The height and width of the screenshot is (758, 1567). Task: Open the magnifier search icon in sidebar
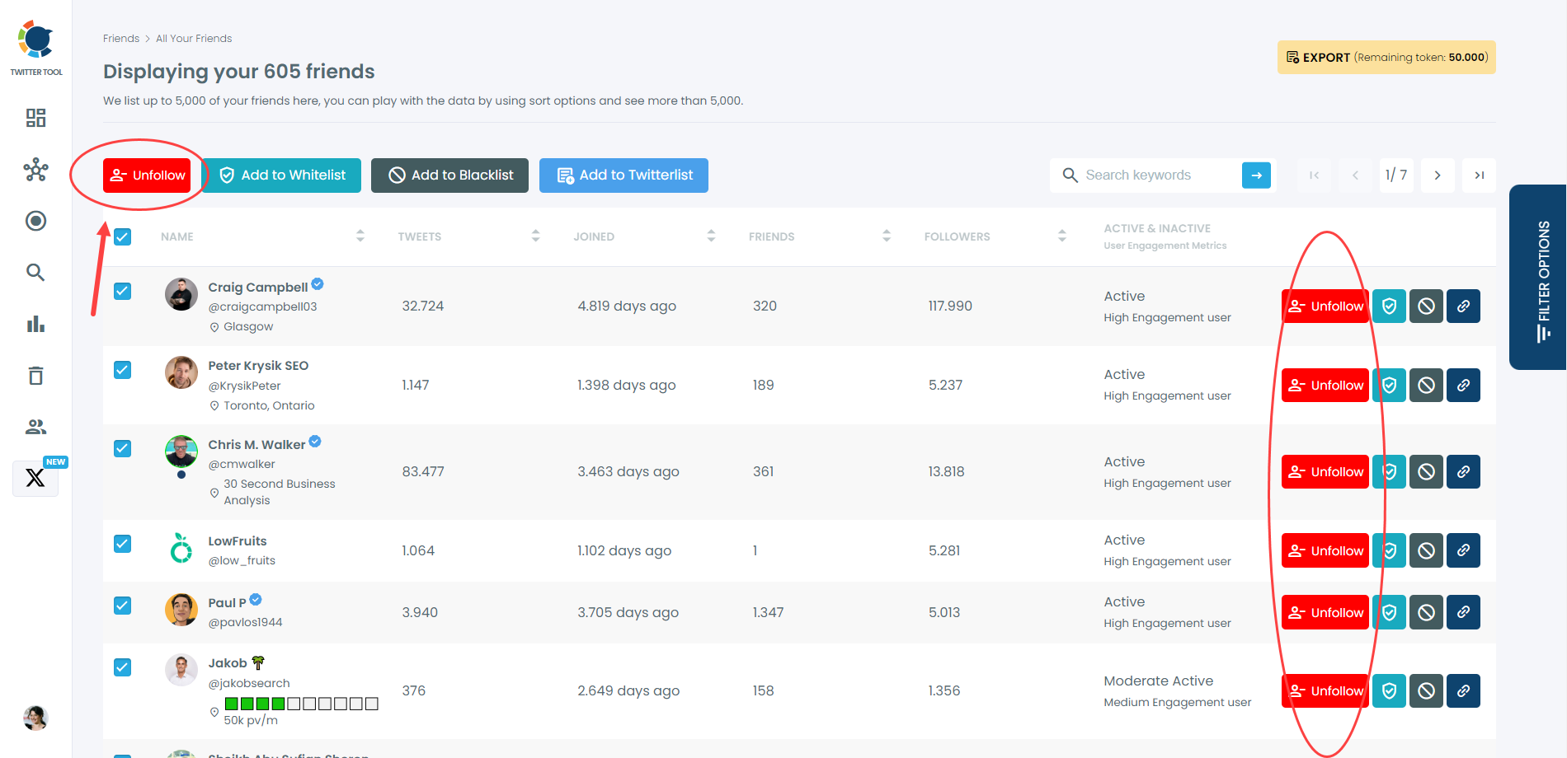[35, 272]
